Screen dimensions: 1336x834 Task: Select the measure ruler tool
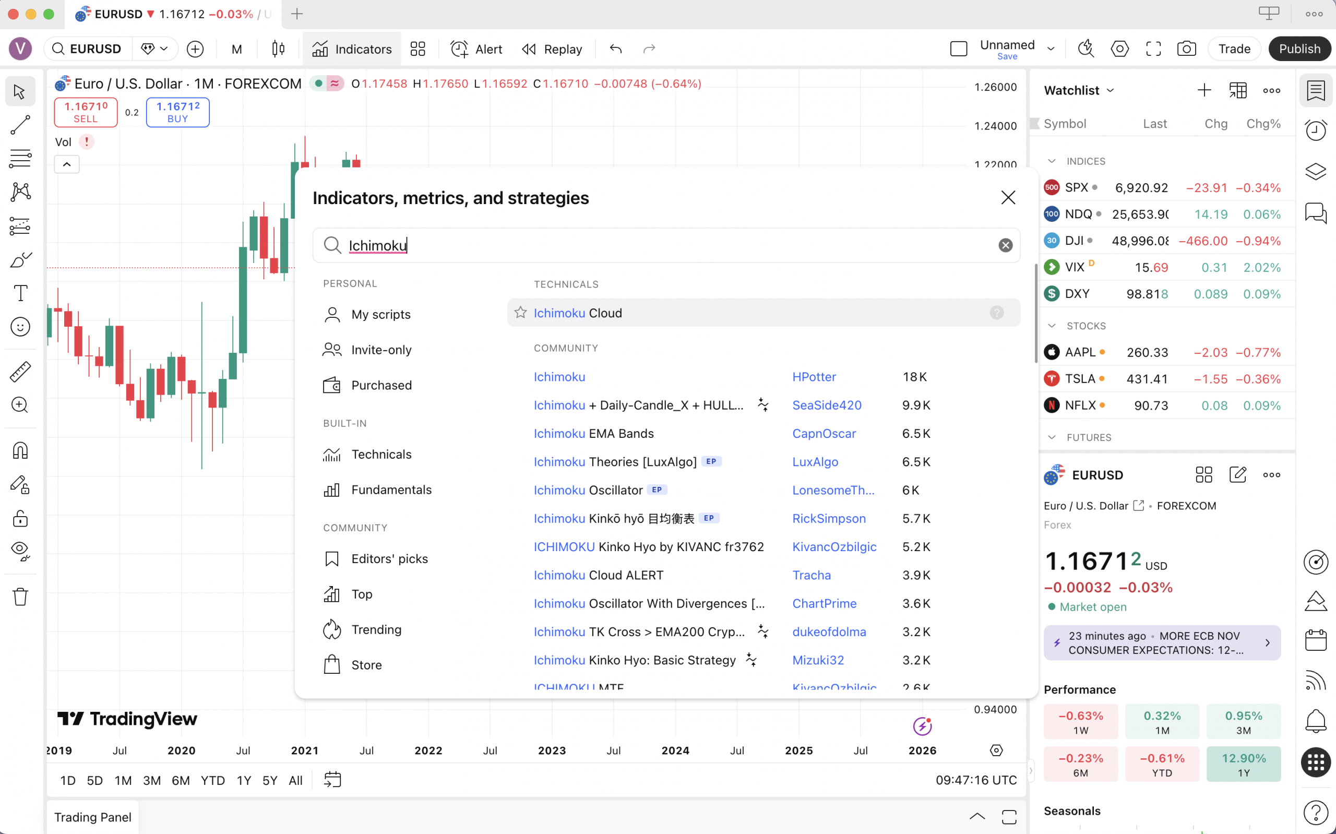pos(20,371)
